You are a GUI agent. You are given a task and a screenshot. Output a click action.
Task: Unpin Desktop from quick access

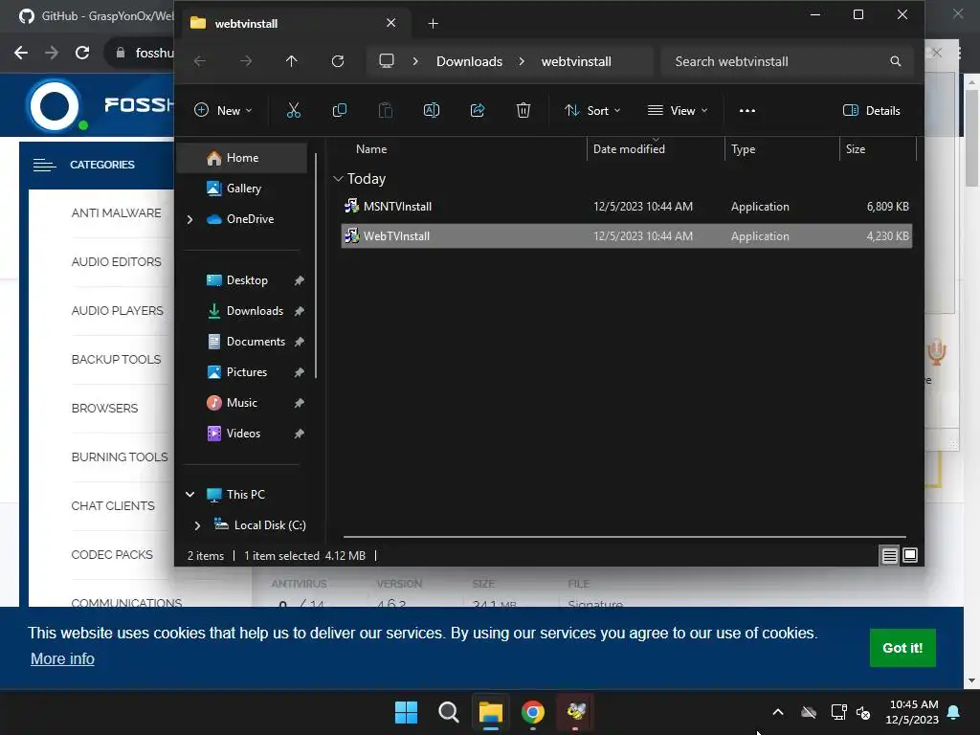(300, 280)
